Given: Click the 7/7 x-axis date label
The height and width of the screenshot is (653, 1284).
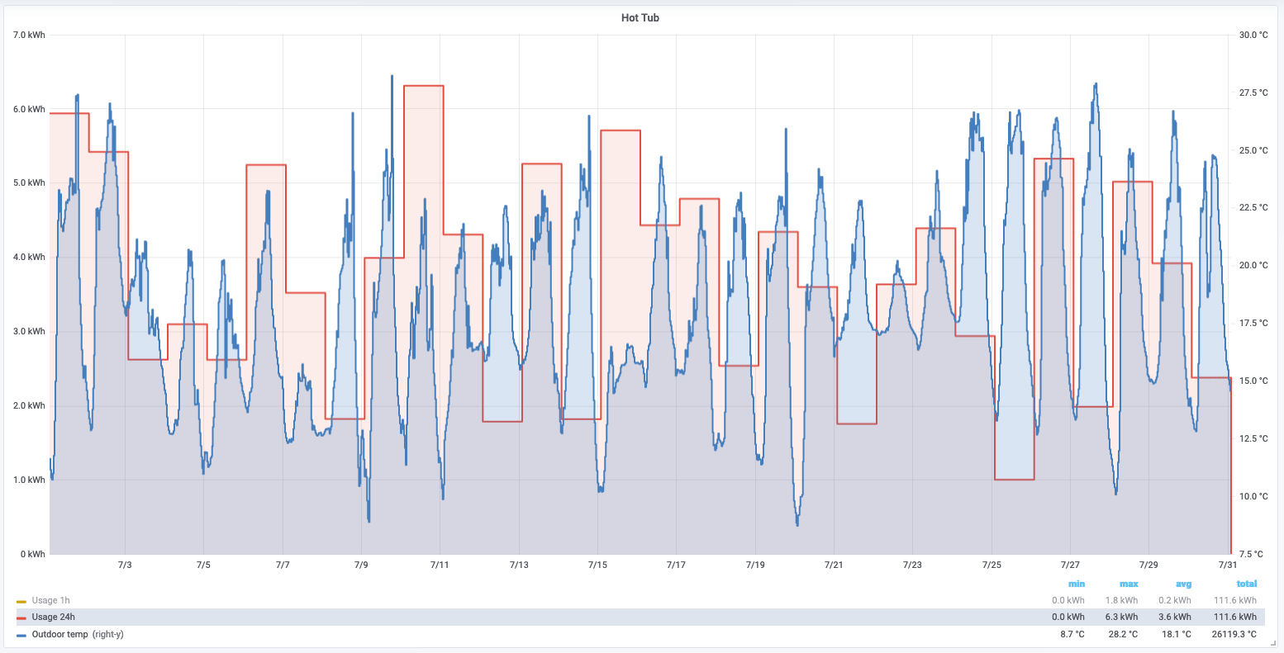Looking at the screenshot, I should click(283, 565).
